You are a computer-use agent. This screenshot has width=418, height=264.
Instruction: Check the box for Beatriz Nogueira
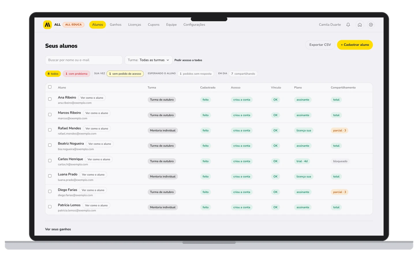pos(50,145)
